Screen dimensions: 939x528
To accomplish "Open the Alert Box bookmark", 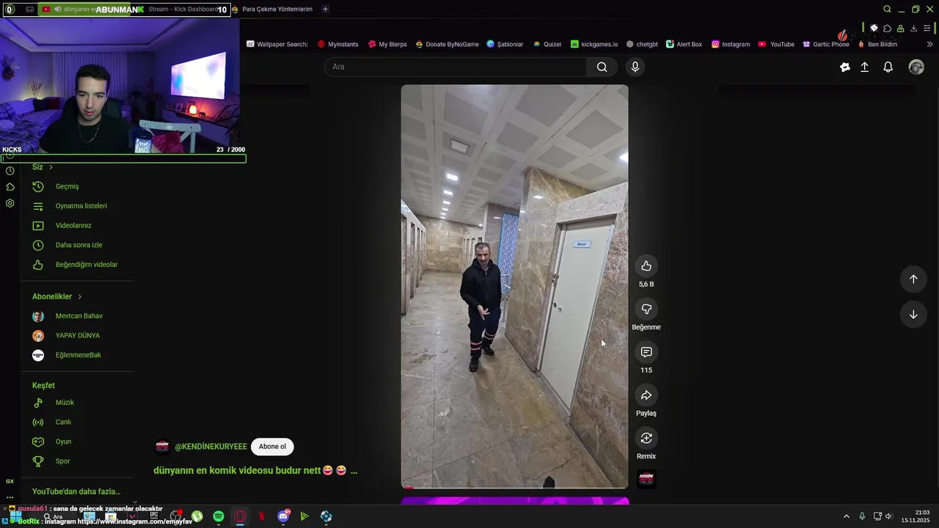I will click(x=684, y=44).
